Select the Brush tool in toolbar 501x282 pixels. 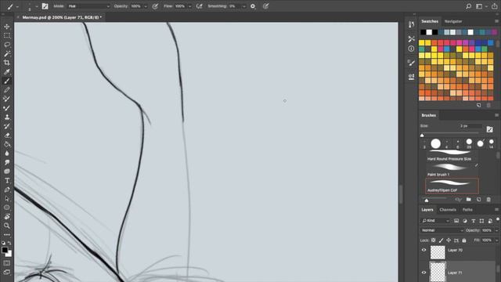7,81
